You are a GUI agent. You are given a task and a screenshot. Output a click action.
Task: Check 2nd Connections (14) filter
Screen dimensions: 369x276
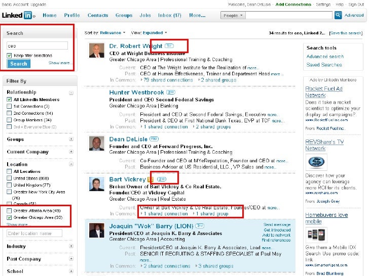click(x=9, y=113)
